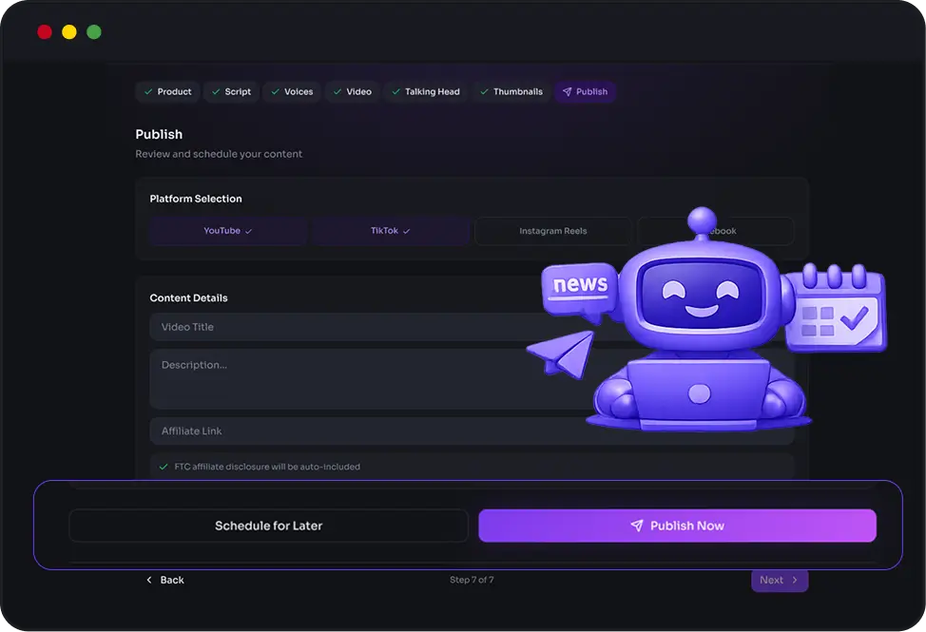Click the 'Platform Selection' heading
This screenshot has height=632, width=926.
click(x=196, y=199)
